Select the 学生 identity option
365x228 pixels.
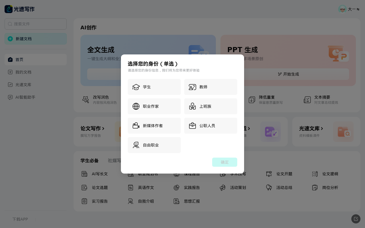pyautogui.click(x=154, y=87)
